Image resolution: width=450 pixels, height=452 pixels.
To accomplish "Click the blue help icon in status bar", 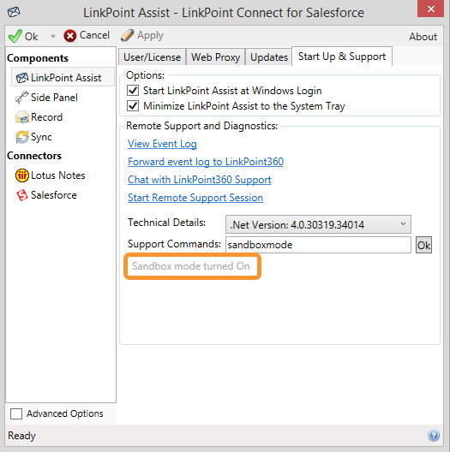I will pos(434,435).
